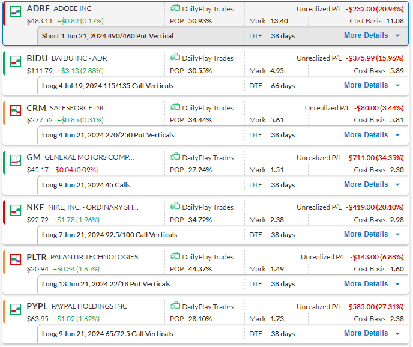Select the PYPL ticker symbol
Screen dimensions: 413x347
[x=37, y=306]
